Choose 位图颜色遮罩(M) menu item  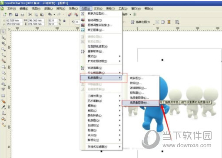tap(101, 46)
